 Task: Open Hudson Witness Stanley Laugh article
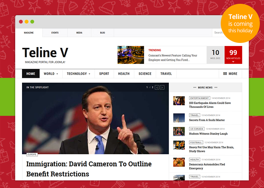[208, 134]
